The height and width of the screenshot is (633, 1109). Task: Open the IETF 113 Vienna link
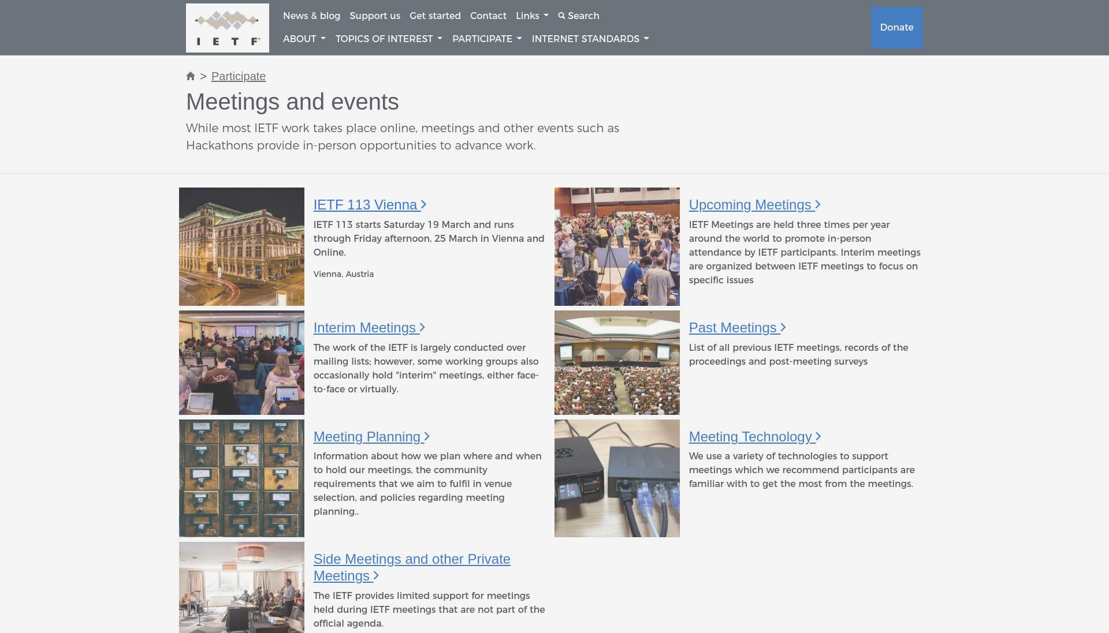(x=370, y=205)
